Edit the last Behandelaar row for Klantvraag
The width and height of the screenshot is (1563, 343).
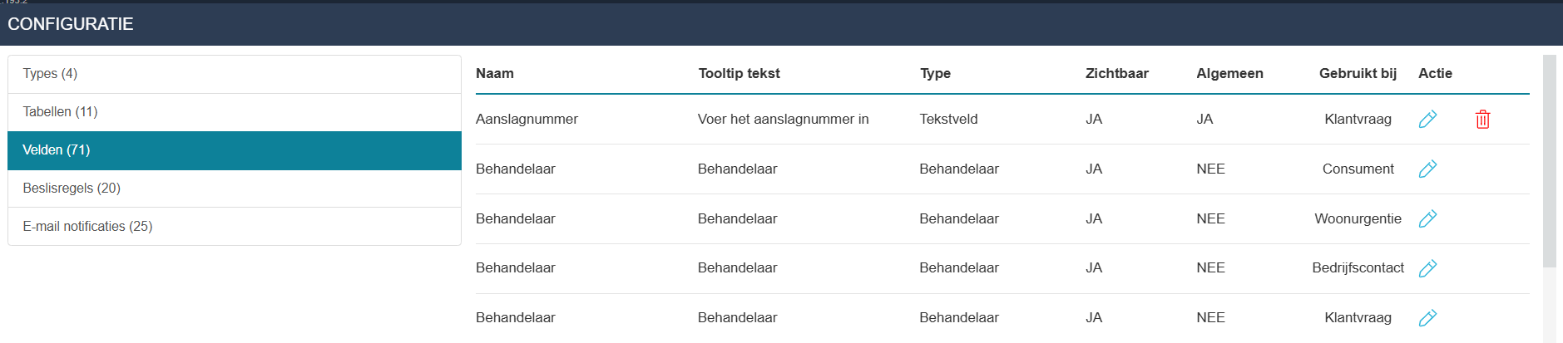pyautogui.click(x=1427, y=318)
